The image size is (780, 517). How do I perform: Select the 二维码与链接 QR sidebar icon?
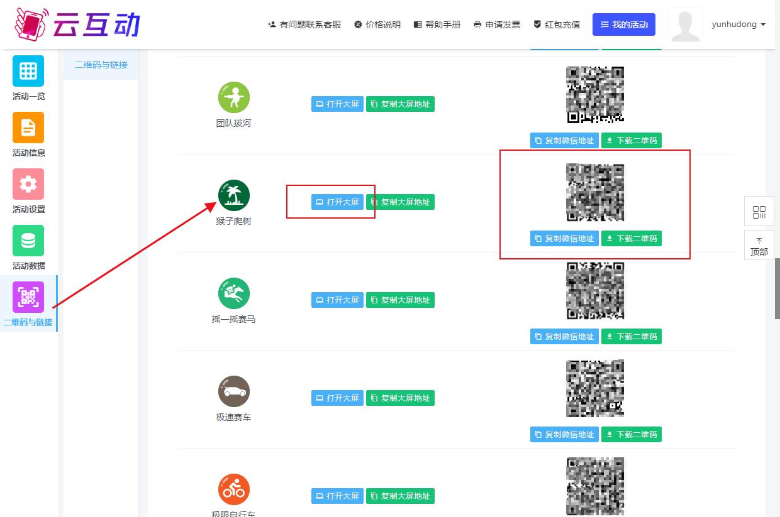28,297
